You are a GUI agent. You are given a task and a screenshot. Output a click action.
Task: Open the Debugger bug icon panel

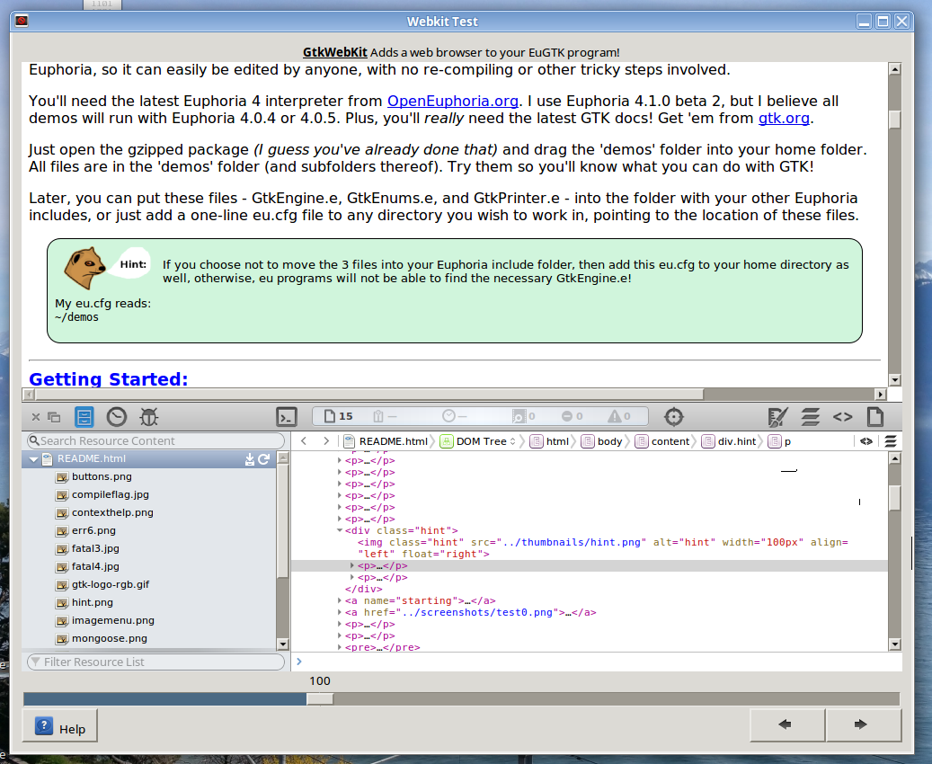click(x=148, y=416)
